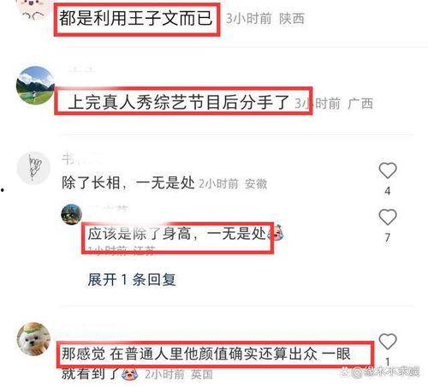Viewport: 428px width, 387px height.
Task: Select reply 应该是除了身高，一无是处
Action: coord(177,234)
